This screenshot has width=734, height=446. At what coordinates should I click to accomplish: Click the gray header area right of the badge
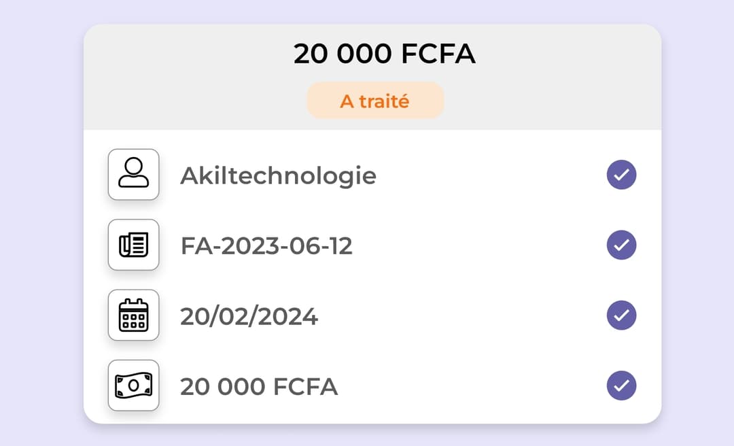[x=550, y=101]
